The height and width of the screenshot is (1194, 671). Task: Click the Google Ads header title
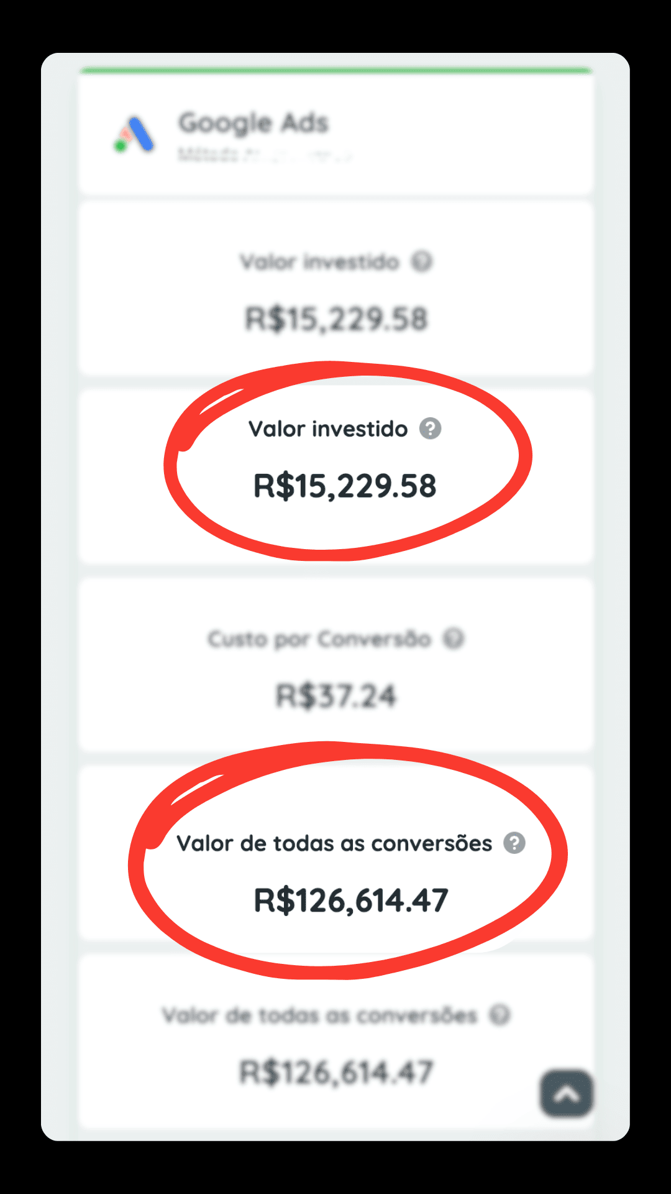point(253,123)
